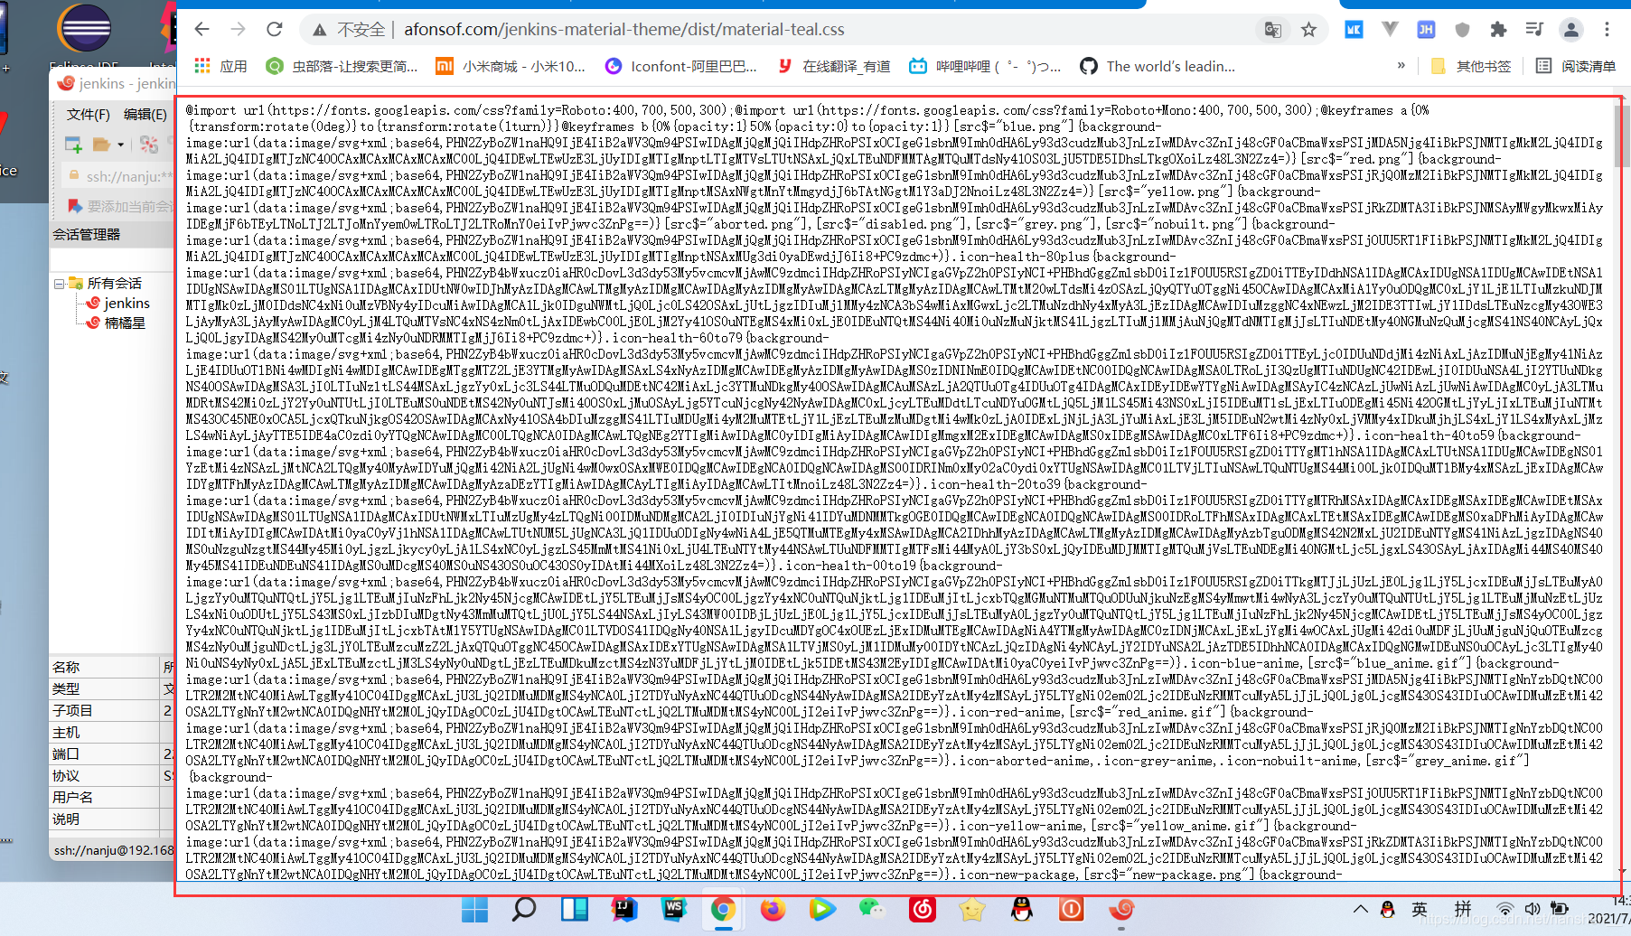This screenshot has height=936, width=1631.
Task: Expand the hidden bookmarks chevron
Action: (1401, 66)
